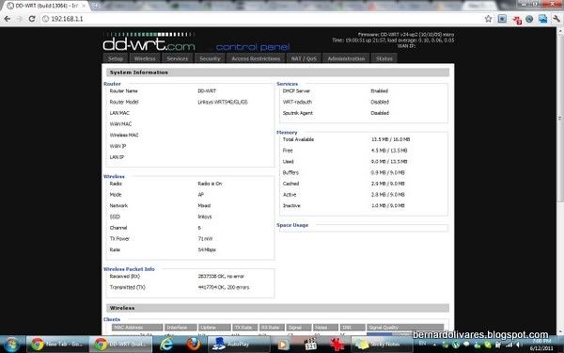
Task: Click the network signal tray icon
Action: 509,345
